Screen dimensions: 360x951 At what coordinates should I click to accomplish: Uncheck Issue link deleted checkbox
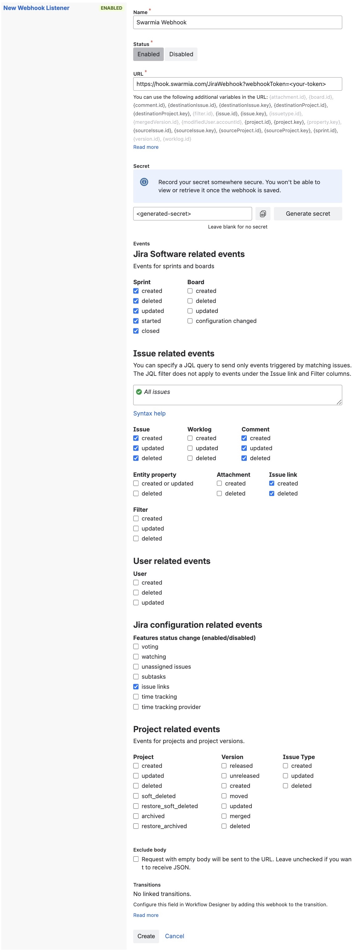pos(272,494)
